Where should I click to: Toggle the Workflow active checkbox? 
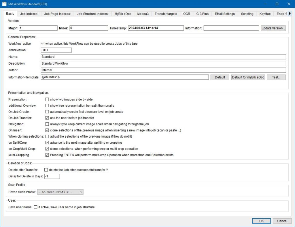43,44
